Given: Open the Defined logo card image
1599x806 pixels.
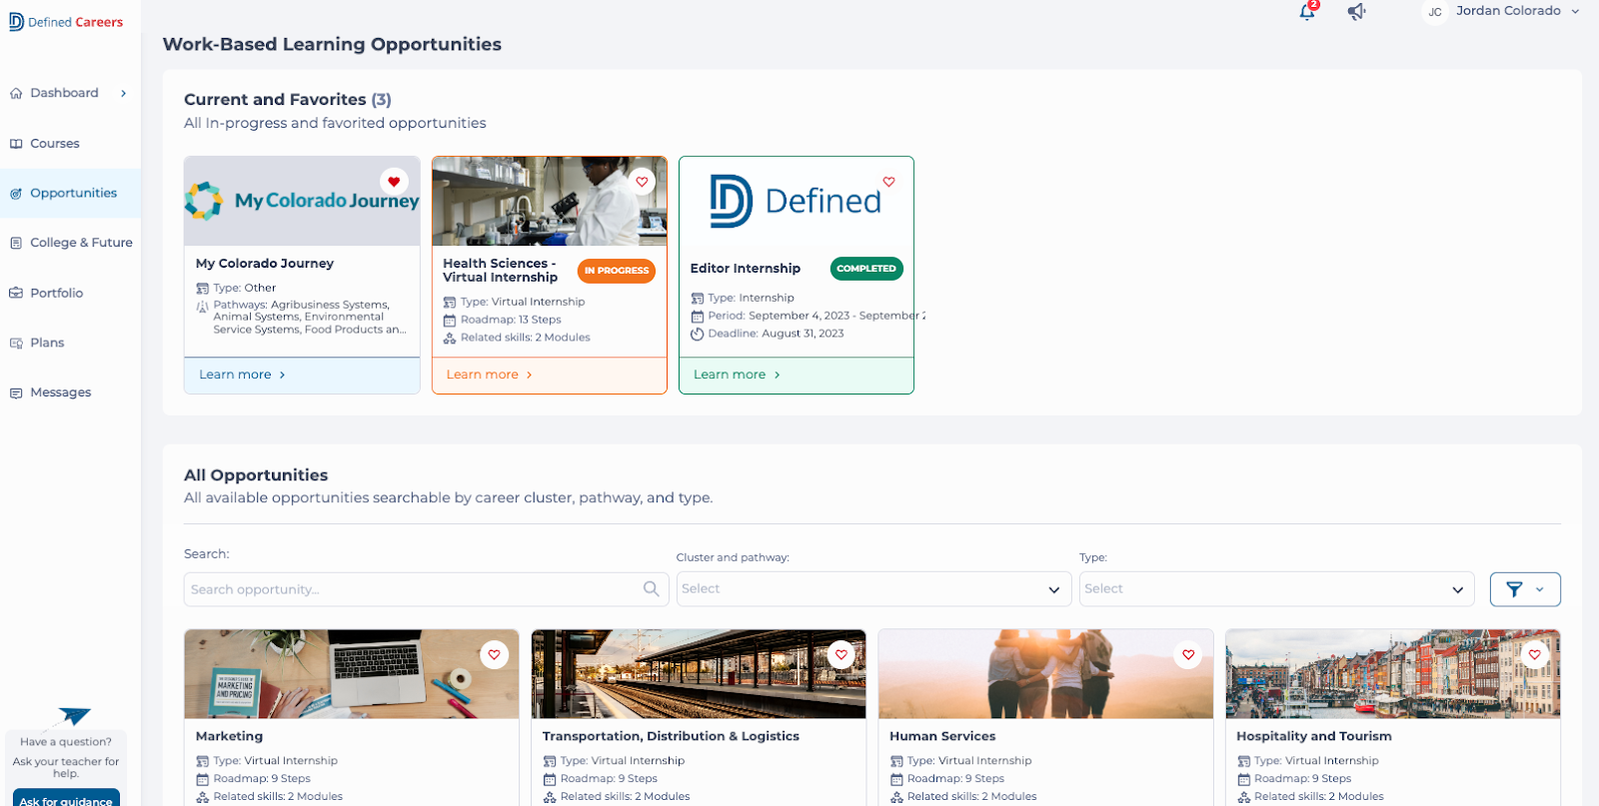Looking at the screenshot, I should [x=797, y=201].
